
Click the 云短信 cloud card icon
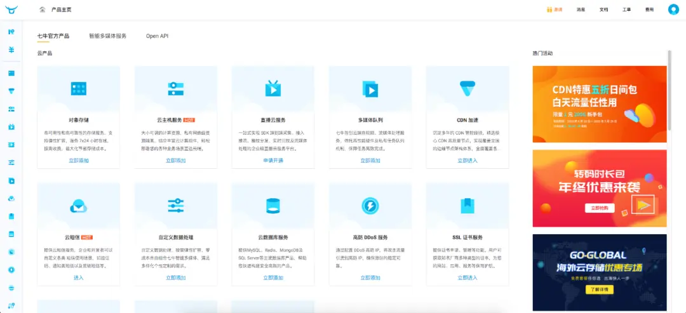click(x=78, y=206)
